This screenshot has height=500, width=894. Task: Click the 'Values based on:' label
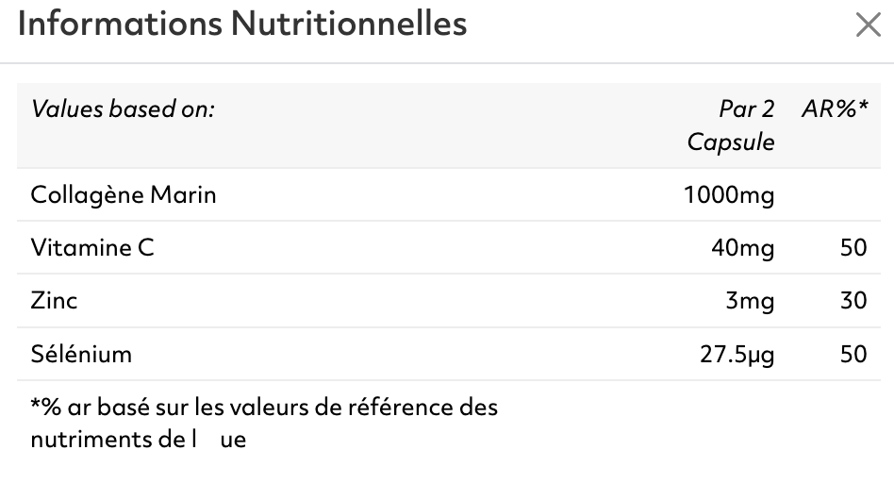(124, 109)
